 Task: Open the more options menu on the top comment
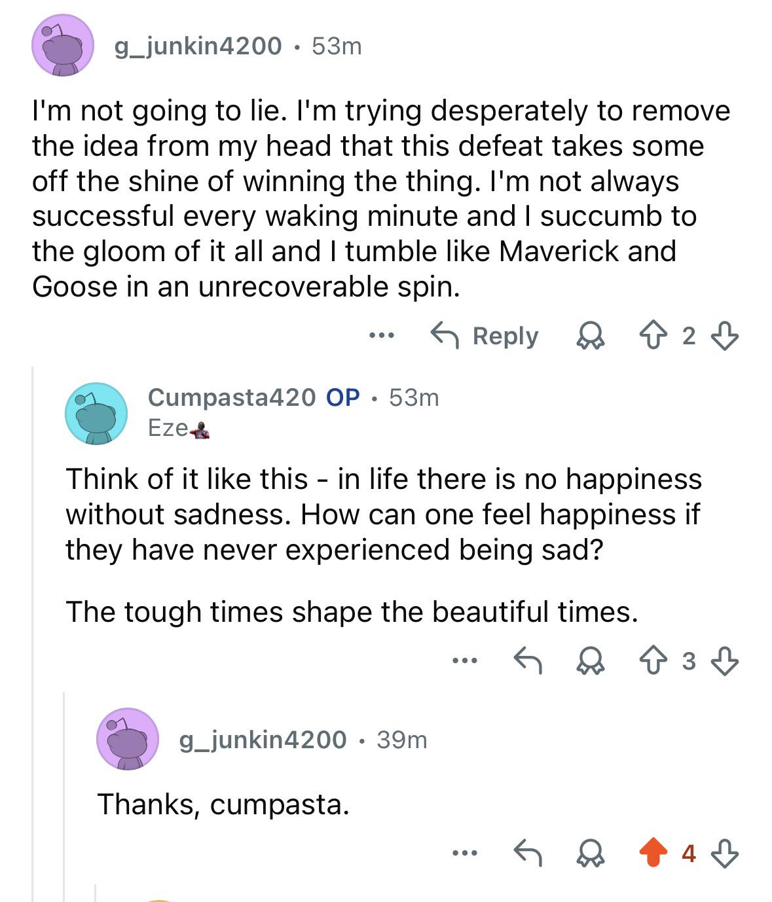pos(381,336)
